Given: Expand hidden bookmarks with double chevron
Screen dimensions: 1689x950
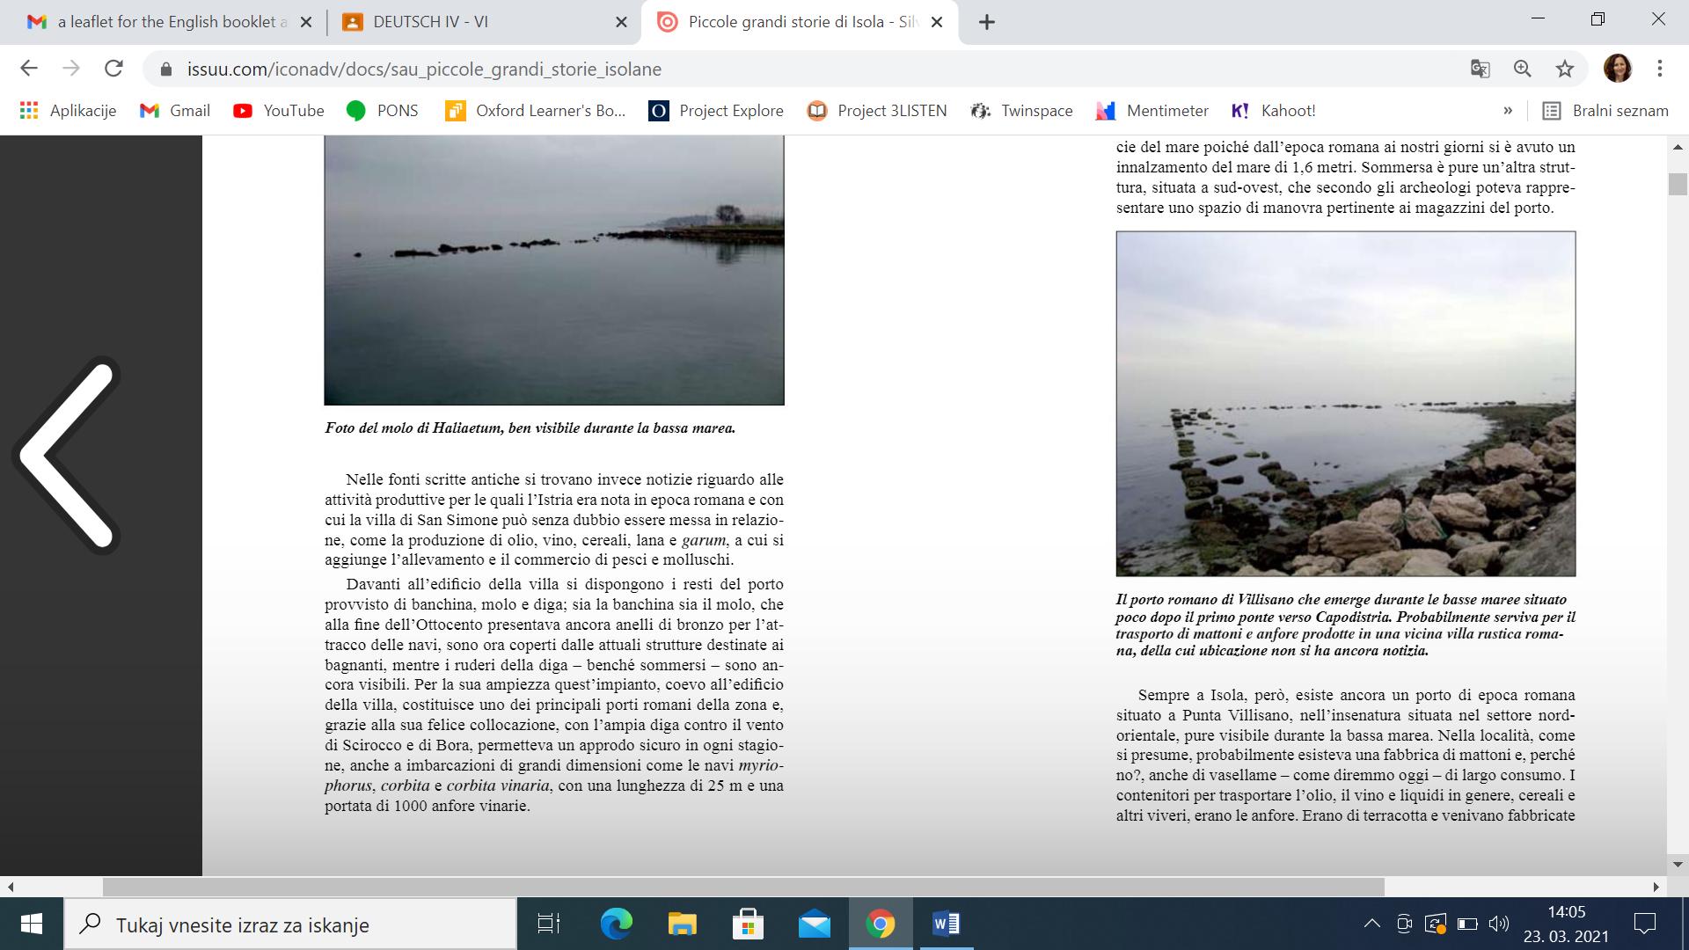Looking at the screenshot, I should coord(1508,111).
